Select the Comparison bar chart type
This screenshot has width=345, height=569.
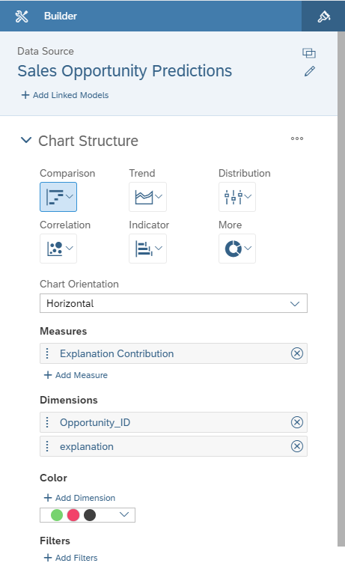tap(58, 197)
